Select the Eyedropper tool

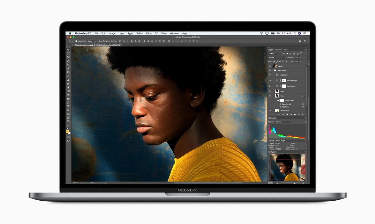point(68,69)
